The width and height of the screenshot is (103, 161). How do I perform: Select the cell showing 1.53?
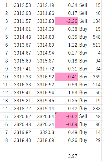click(x=67, y=93)
